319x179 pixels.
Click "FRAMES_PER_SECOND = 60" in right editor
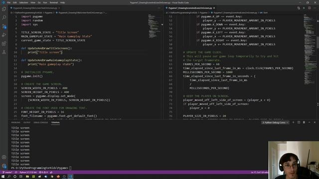pyautogui.click(x=201, y=64)
